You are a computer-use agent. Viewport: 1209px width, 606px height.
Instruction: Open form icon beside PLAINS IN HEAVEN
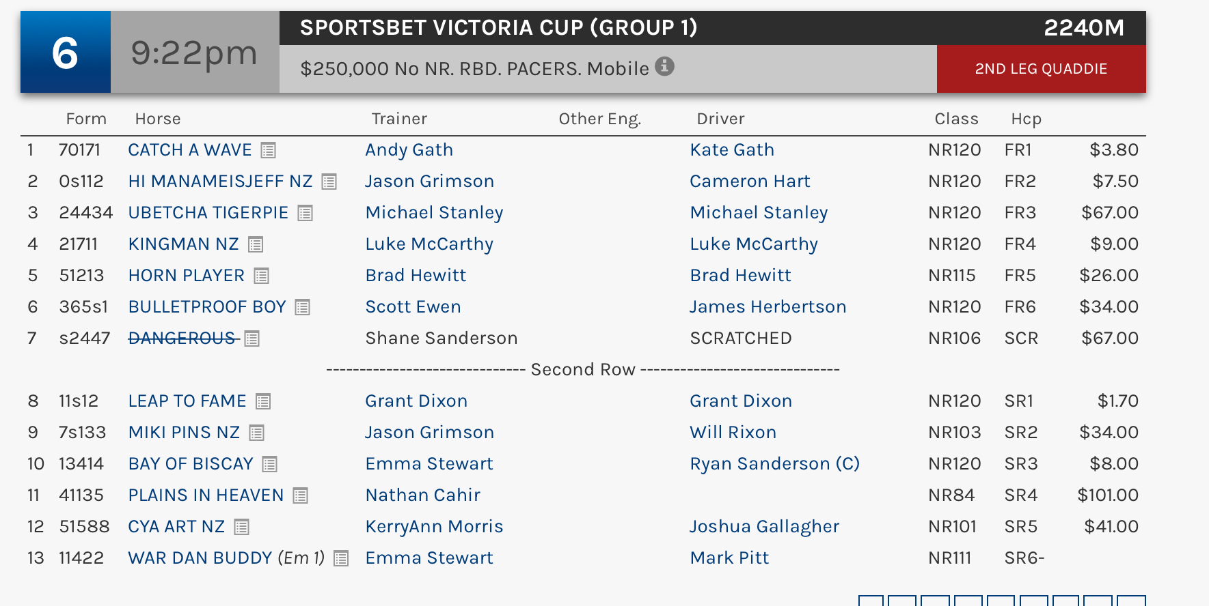pyautogui.click(x=301, y=495)
